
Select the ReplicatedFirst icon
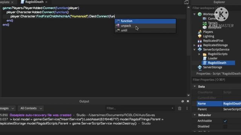[200, 41]
